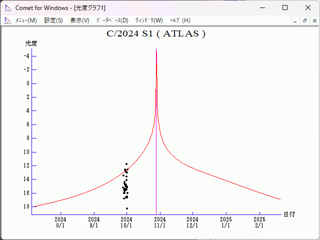Minimize the Comet for Windows window
The width and height of the screenshot is (320, 240).
pos(262,8)
